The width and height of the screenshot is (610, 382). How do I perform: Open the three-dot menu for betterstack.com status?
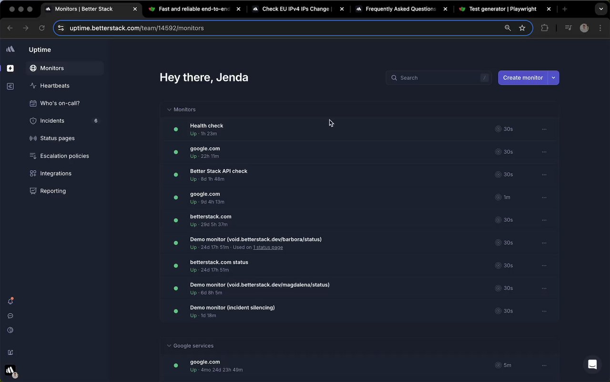544,265
